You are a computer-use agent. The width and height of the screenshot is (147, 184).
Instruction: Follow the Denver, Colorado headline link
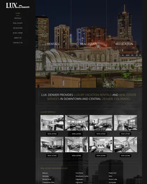(116, 99)
